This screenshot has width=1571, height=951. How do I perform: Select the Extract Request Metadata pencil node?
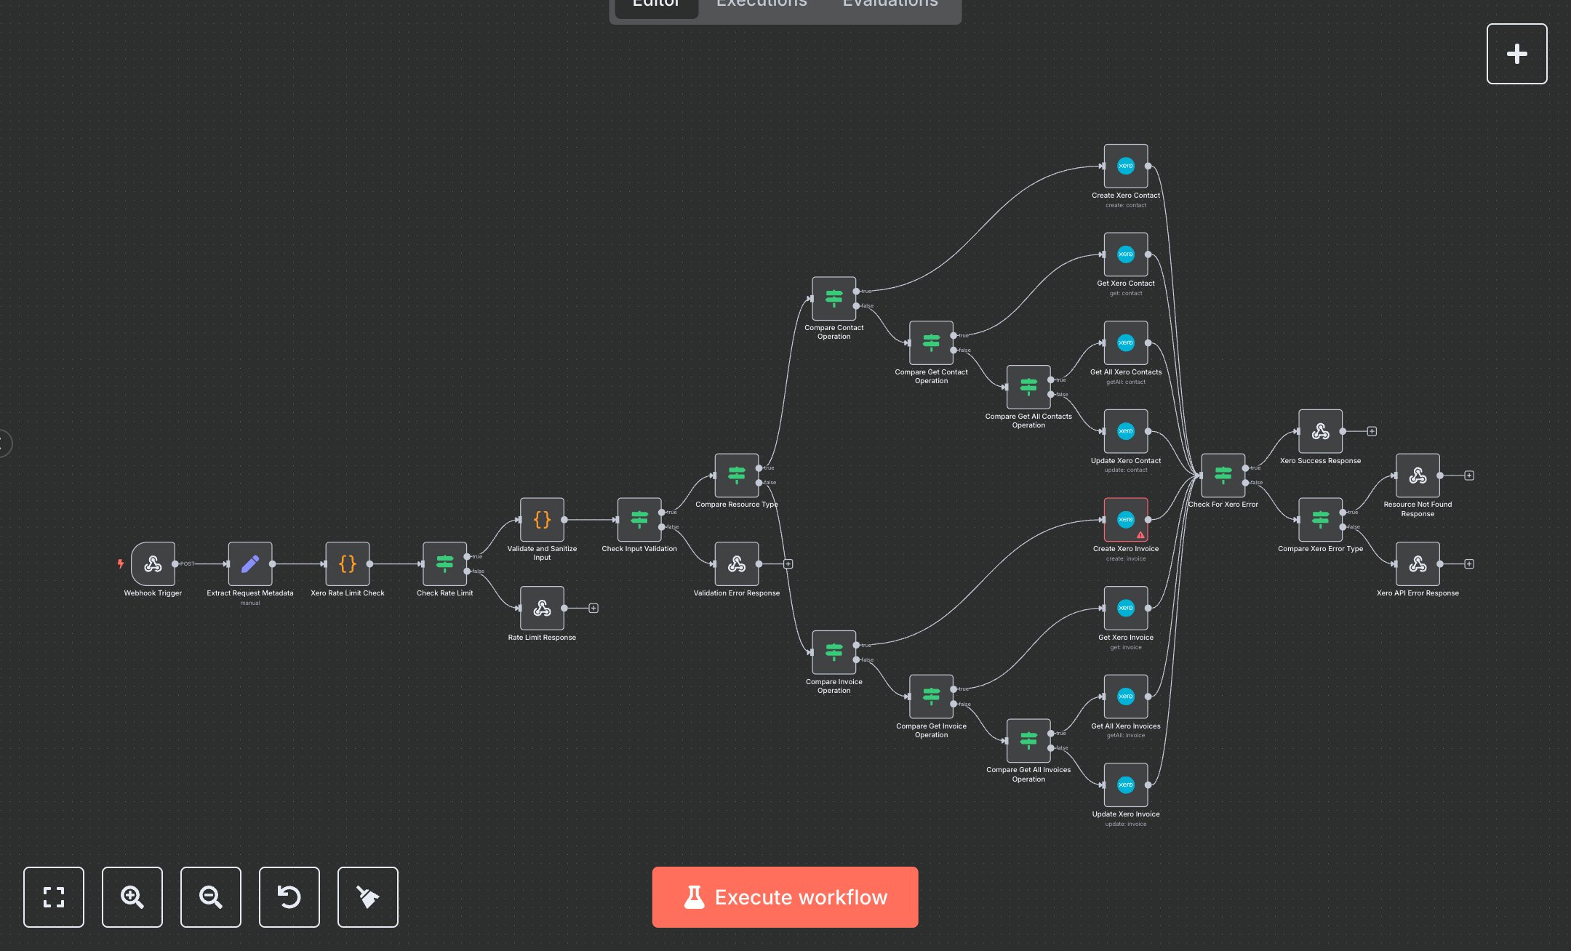click(250, 563)
